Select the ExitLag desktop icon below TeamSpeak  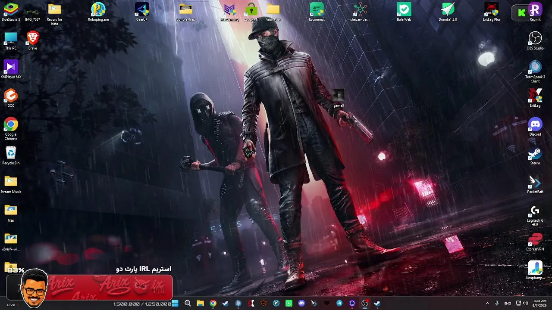click(535, 98)
